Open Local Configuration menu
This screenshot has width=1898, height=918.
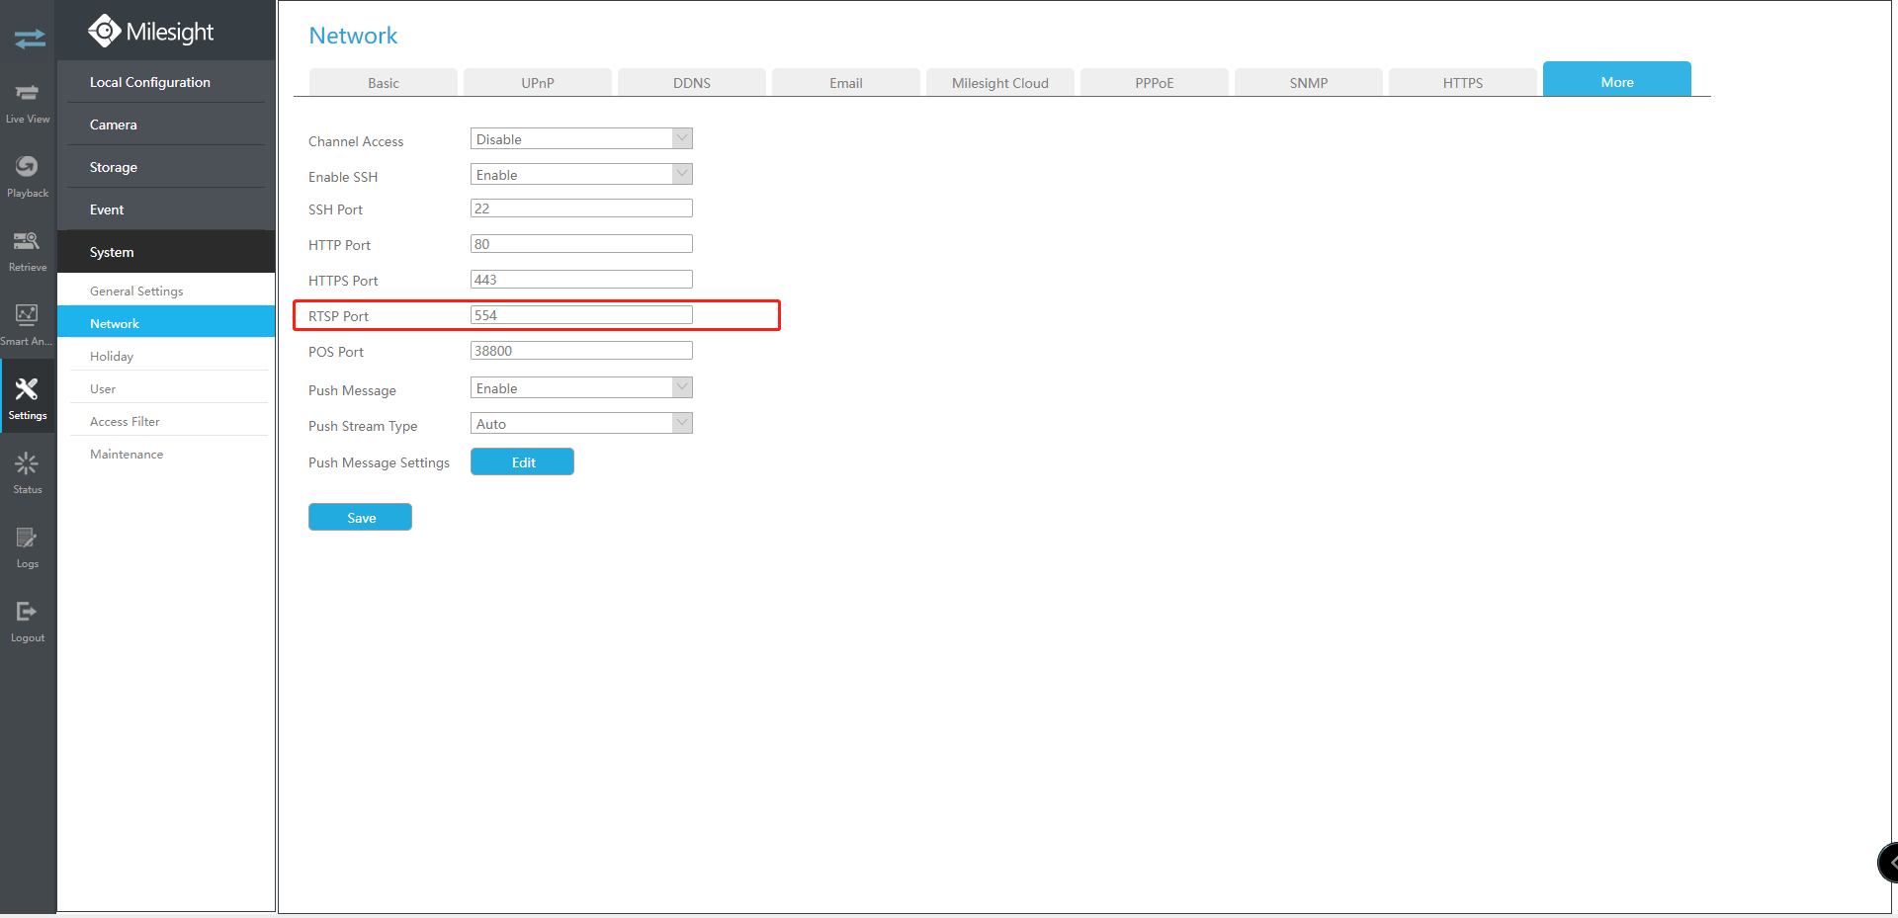tap(166, 82)
